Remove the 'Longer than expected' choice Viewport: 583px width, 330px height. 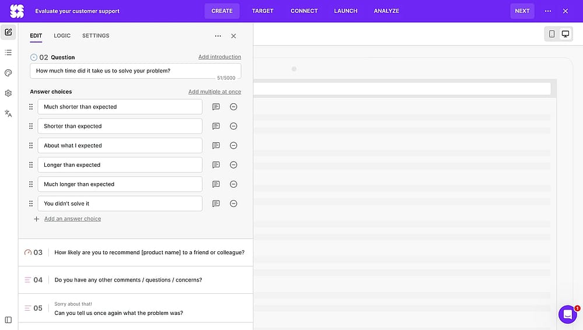(x=234, y=165)
